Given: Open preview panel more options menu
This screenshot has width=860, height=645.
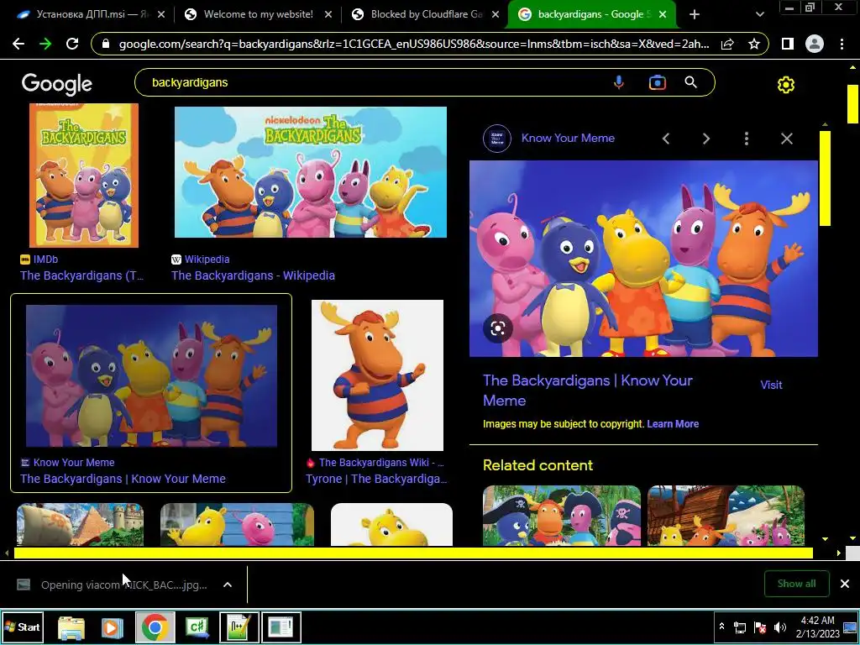Looking at the screenshot, I should pyautogui.click(x=747, y=139).
